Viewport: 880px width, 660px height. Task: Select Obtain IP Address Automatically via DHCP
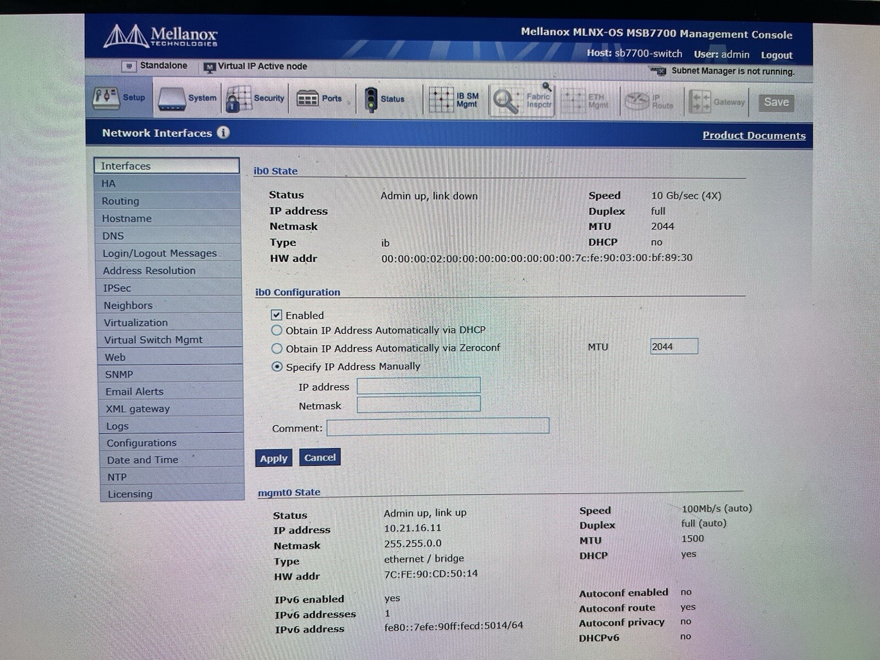click(277, 330)
